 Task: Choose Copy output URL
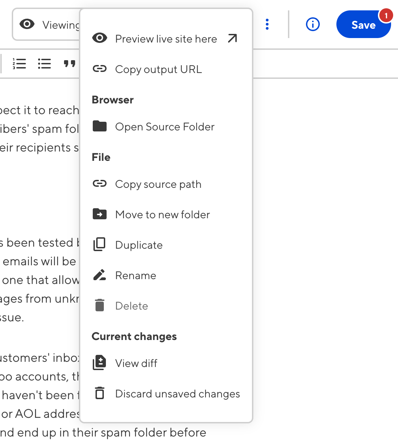(158, 69)
